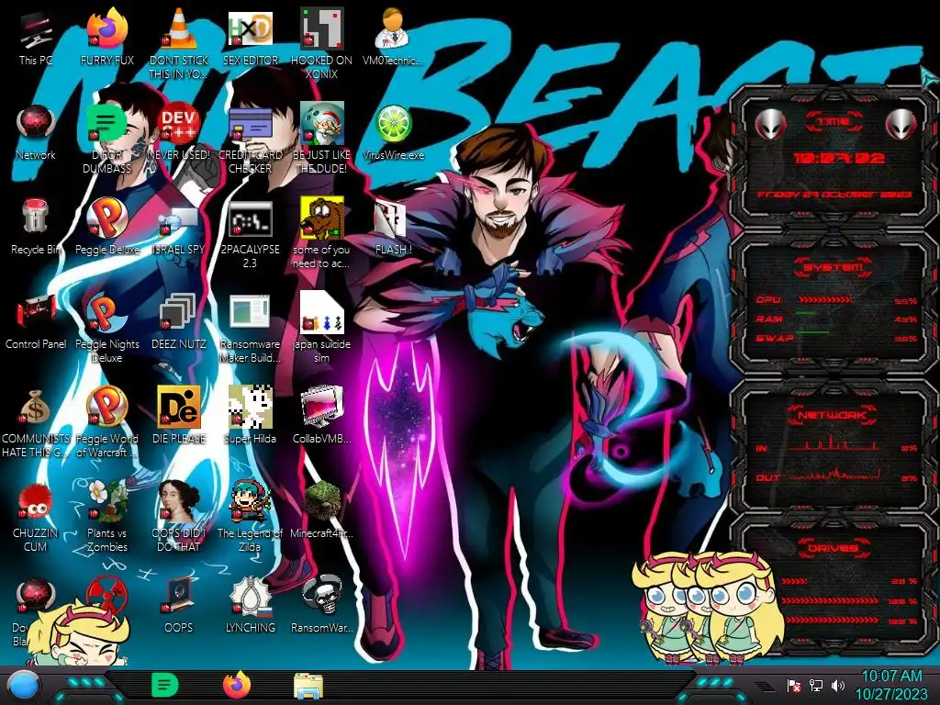Launch the FURRY FUX Firefox shortcut
Image resolution: width=940 pixels, height=705 pixels.
[106, 28]
